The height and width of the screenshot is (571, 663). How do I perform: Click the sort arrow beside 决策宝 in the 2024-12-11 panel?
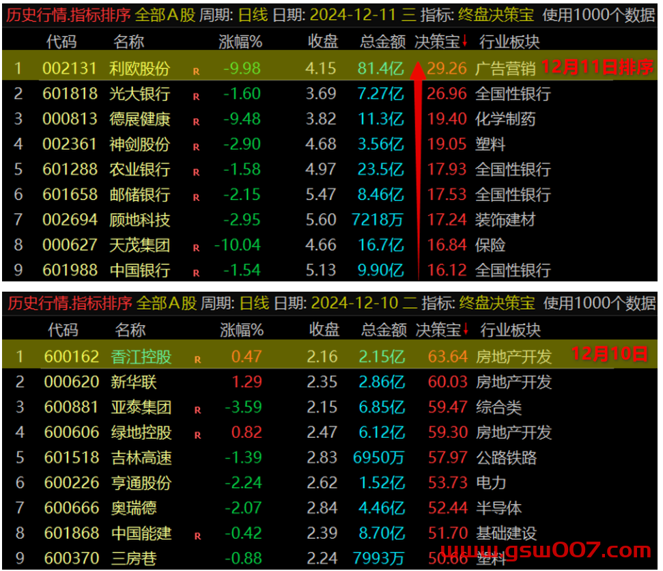(465, 40)
